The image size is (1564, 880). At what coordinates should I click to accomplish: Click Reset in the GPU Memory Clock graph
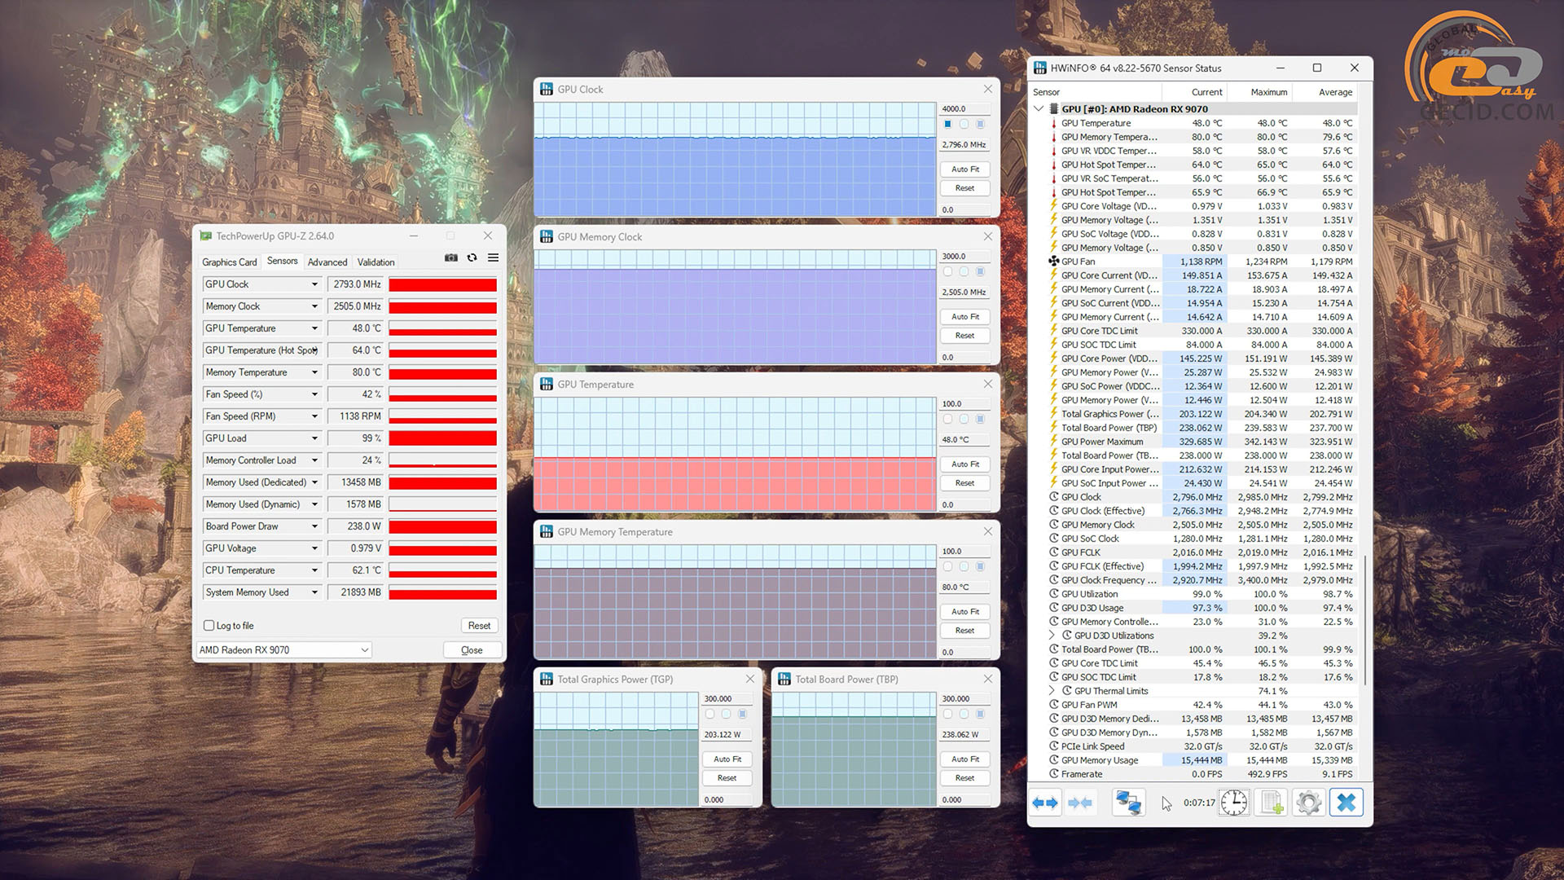click(965, 336)
